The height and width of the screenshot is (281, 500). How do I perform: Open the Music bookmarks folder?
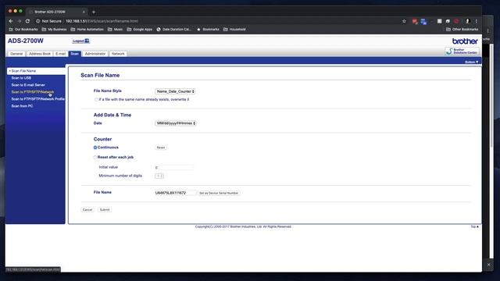click(x=115, y=30)
